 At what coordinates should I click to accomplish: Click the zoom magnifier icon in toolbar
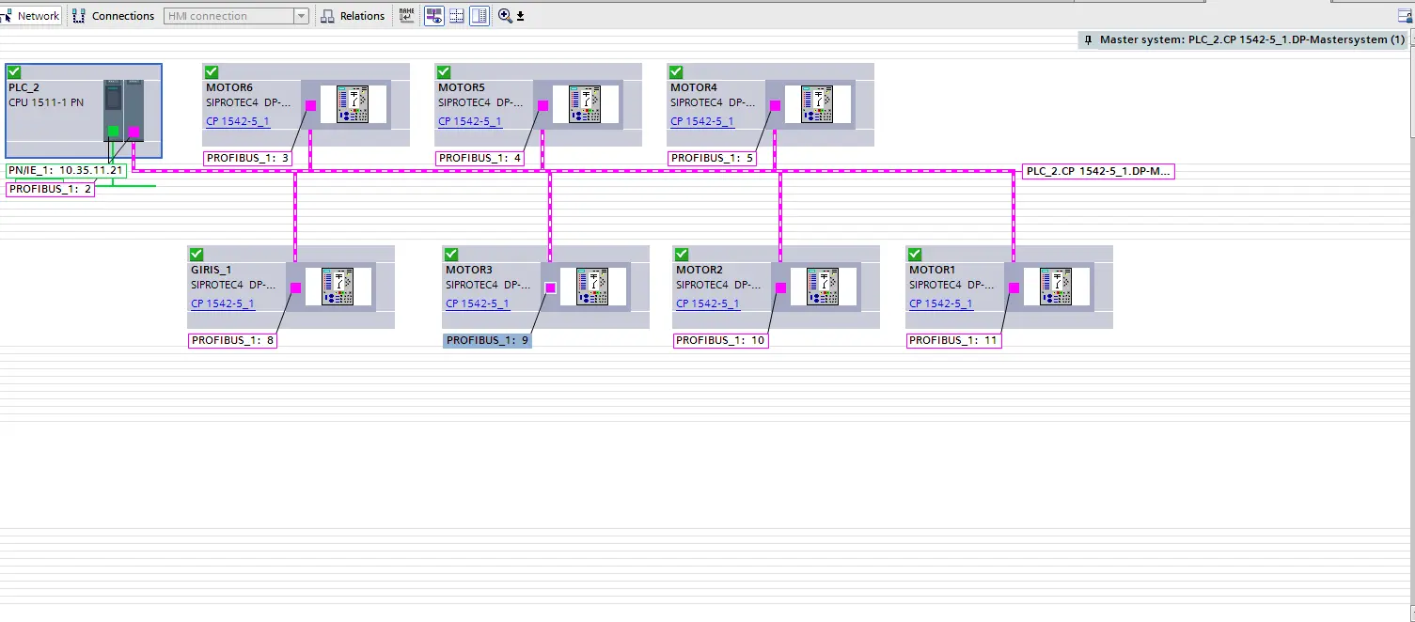click(505, 16)
